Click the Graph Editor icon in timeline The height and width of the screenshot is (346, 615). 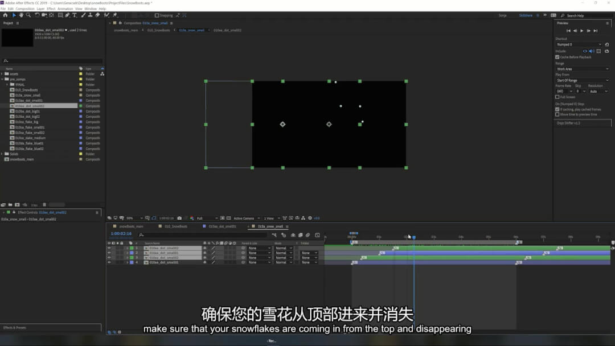coord(317,235)
